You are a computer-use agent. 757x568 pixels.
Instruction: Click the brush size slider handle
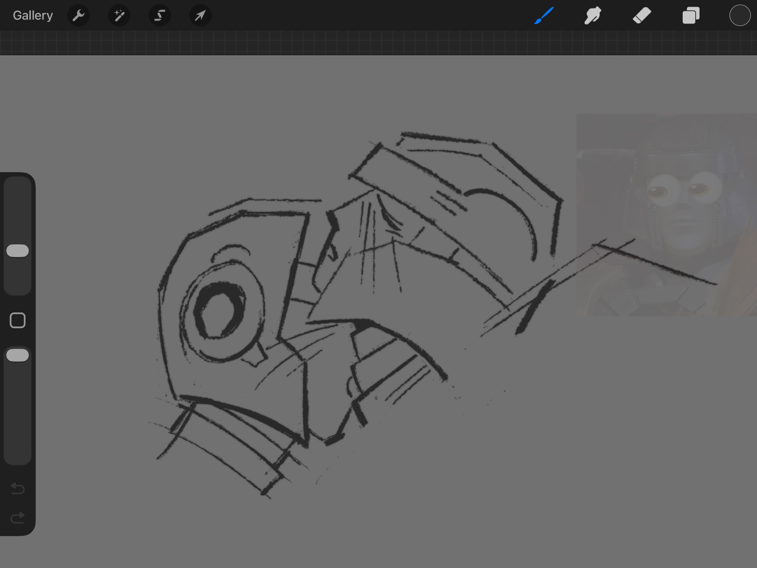click(x=17, y=251)
